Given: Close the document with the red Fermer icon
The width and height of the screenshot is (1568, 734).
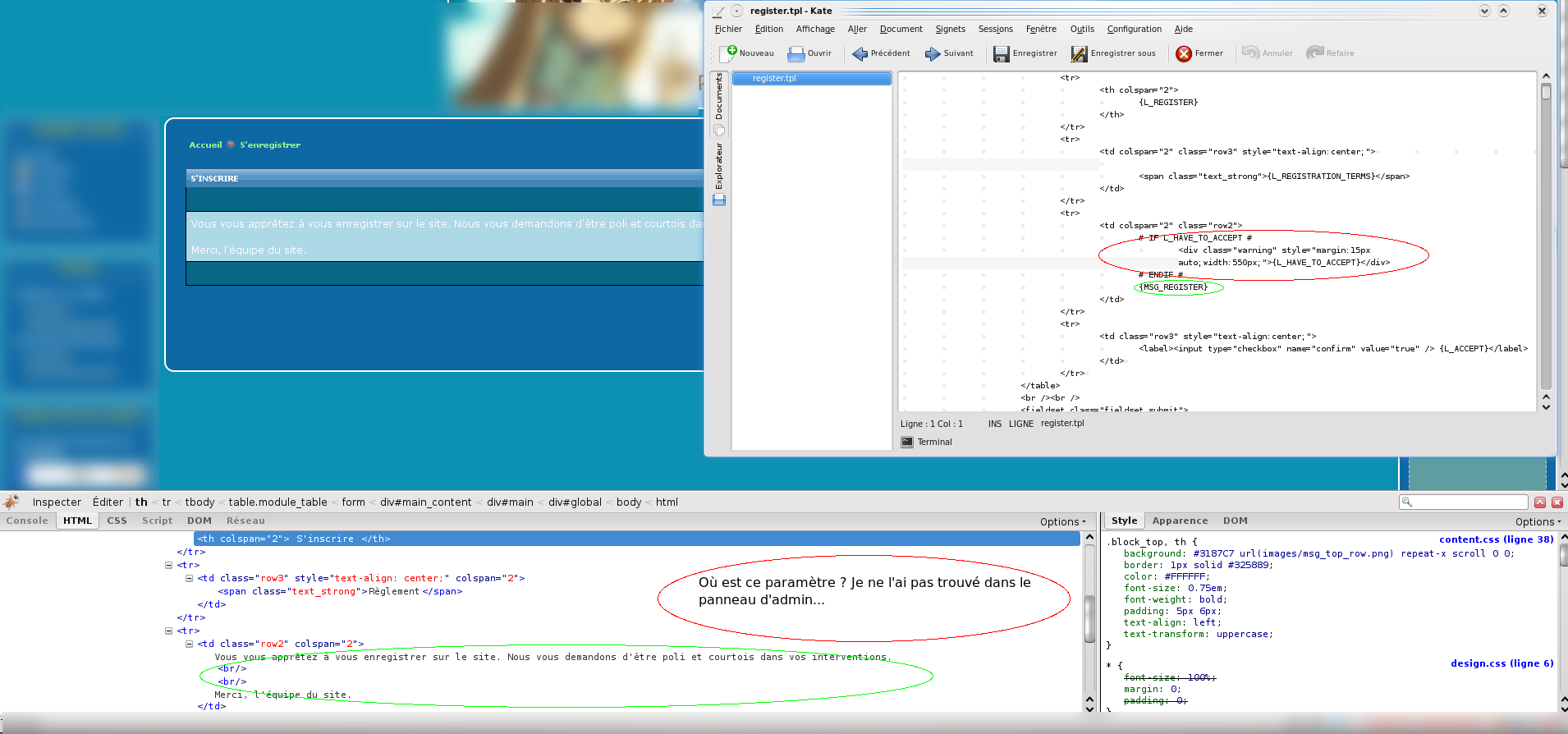Looking at the screenshot, I should [1184, 53].
